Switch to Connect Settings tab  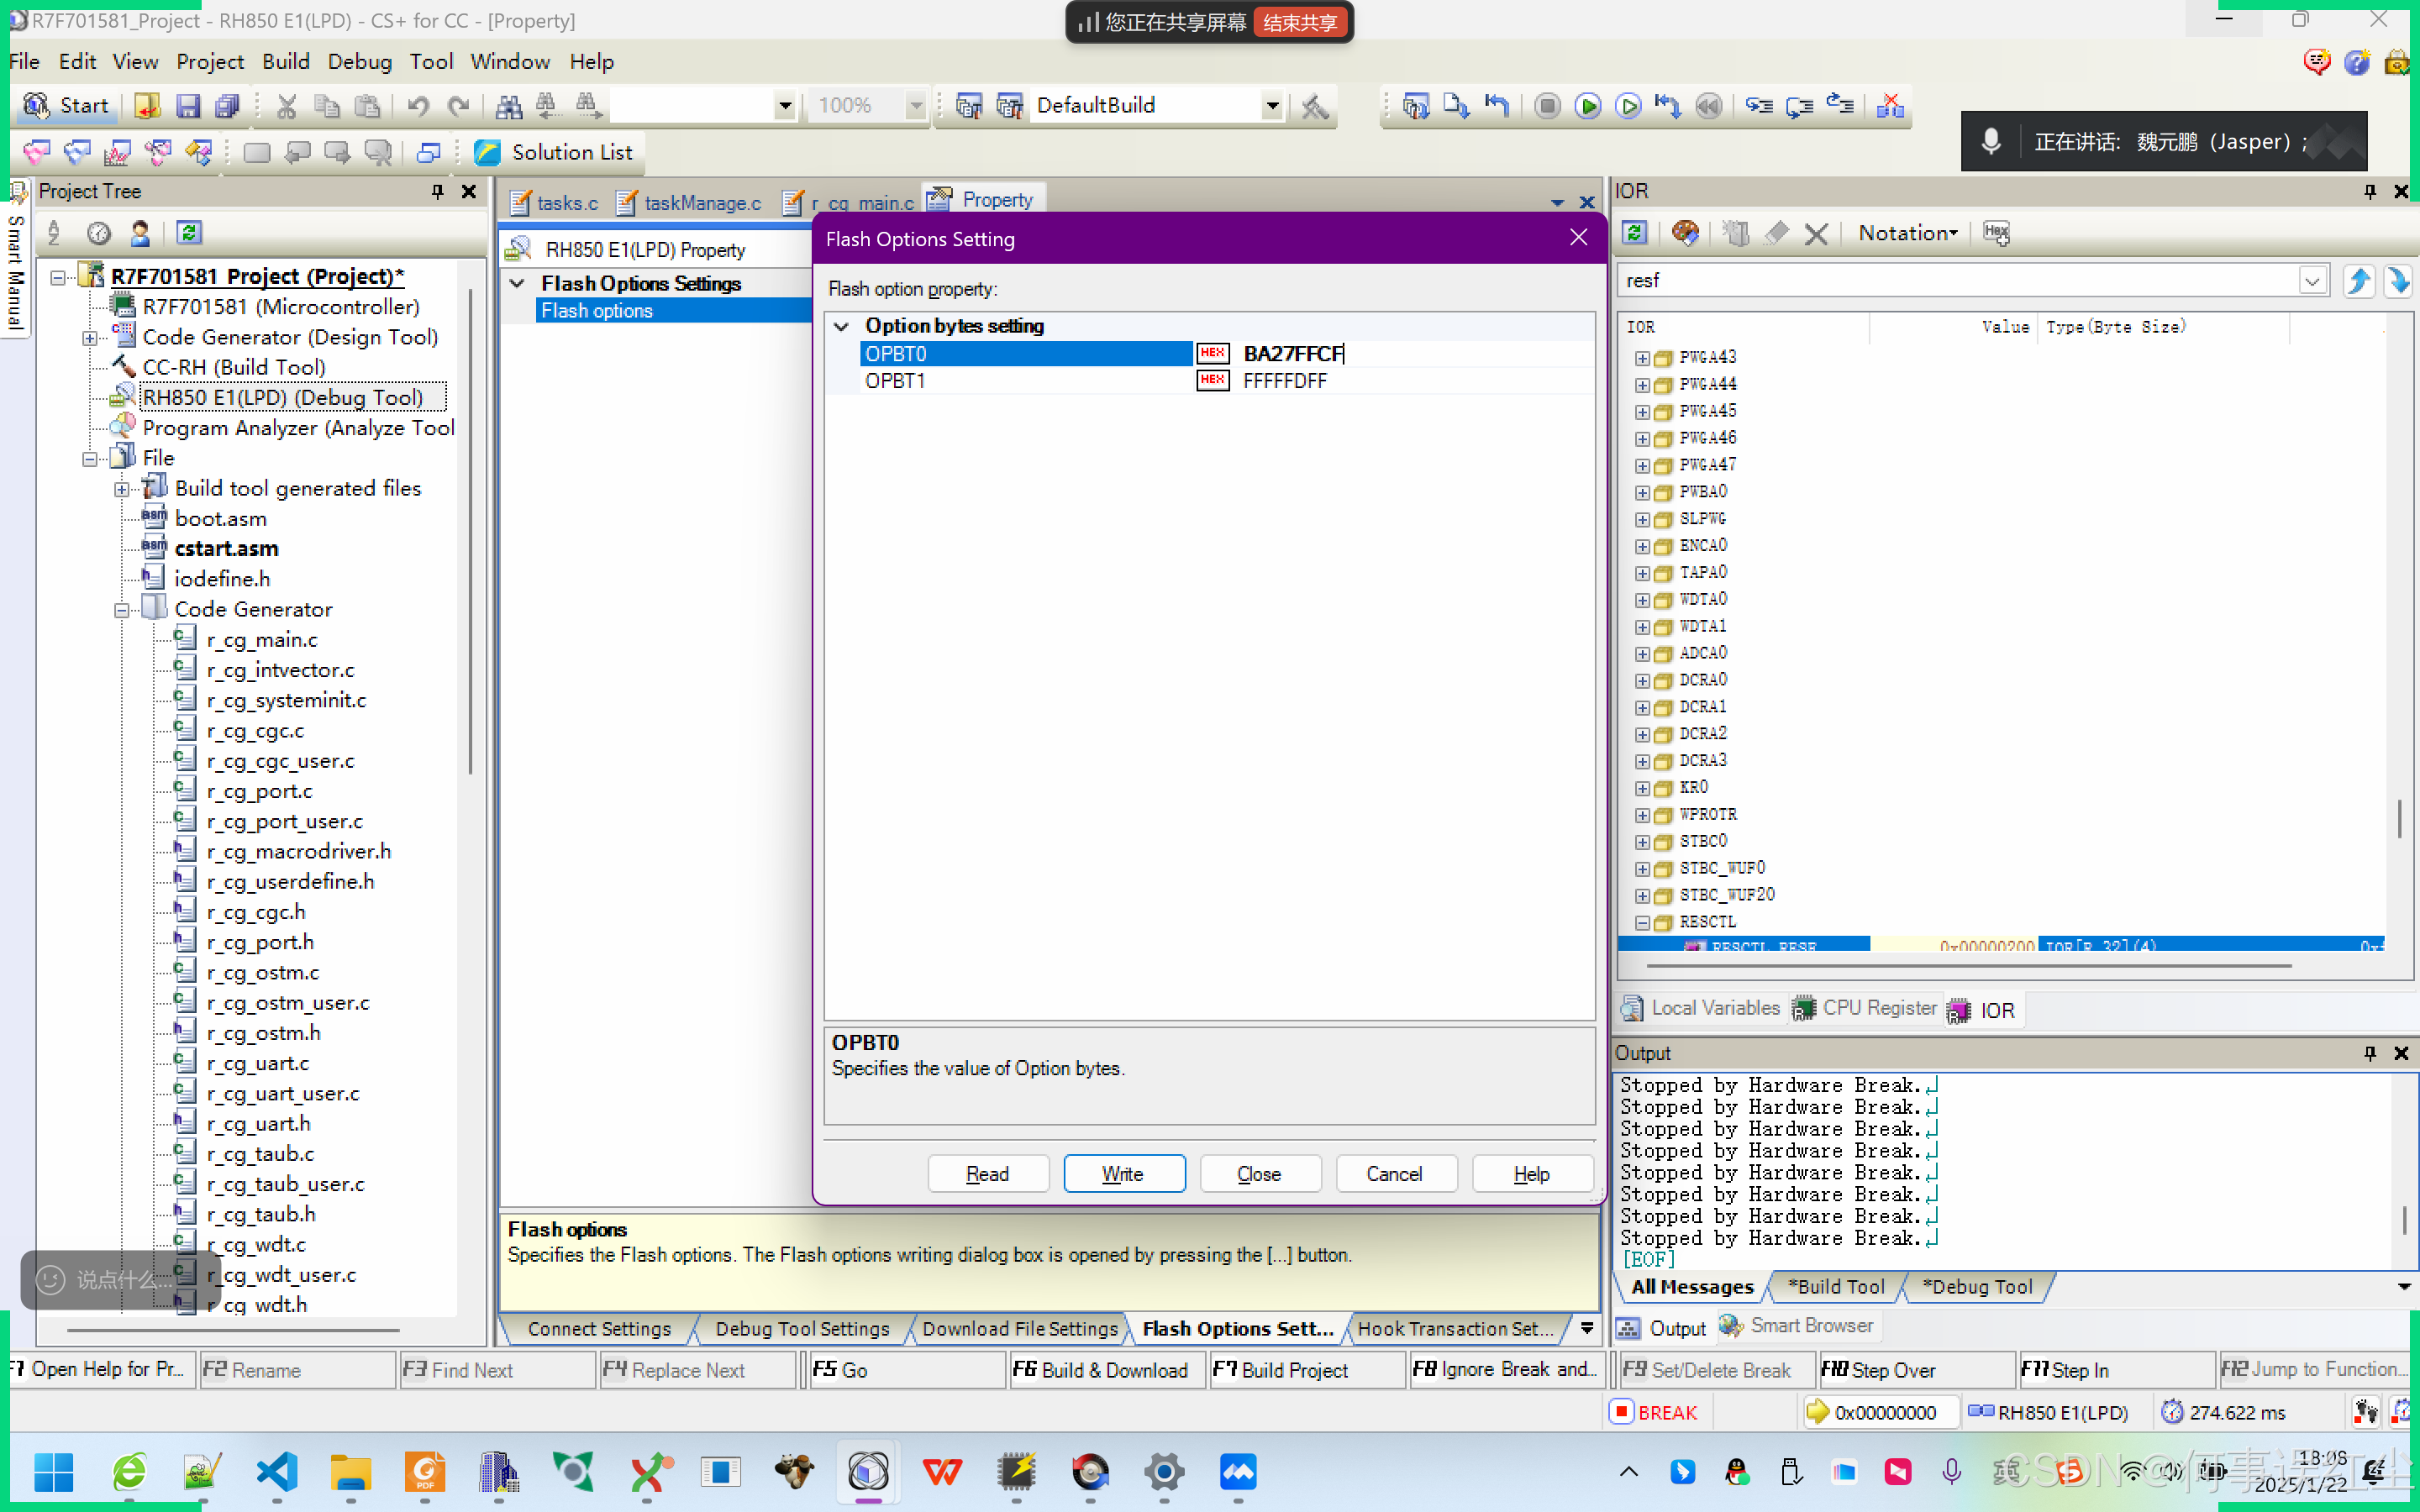(599, 1328)
